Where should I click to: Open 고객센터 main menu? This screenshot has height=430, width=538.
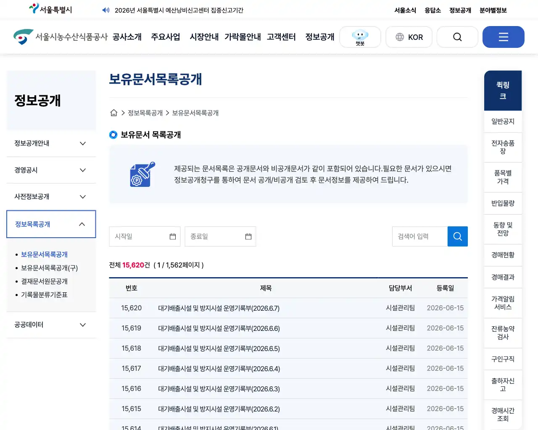(281, 37)
